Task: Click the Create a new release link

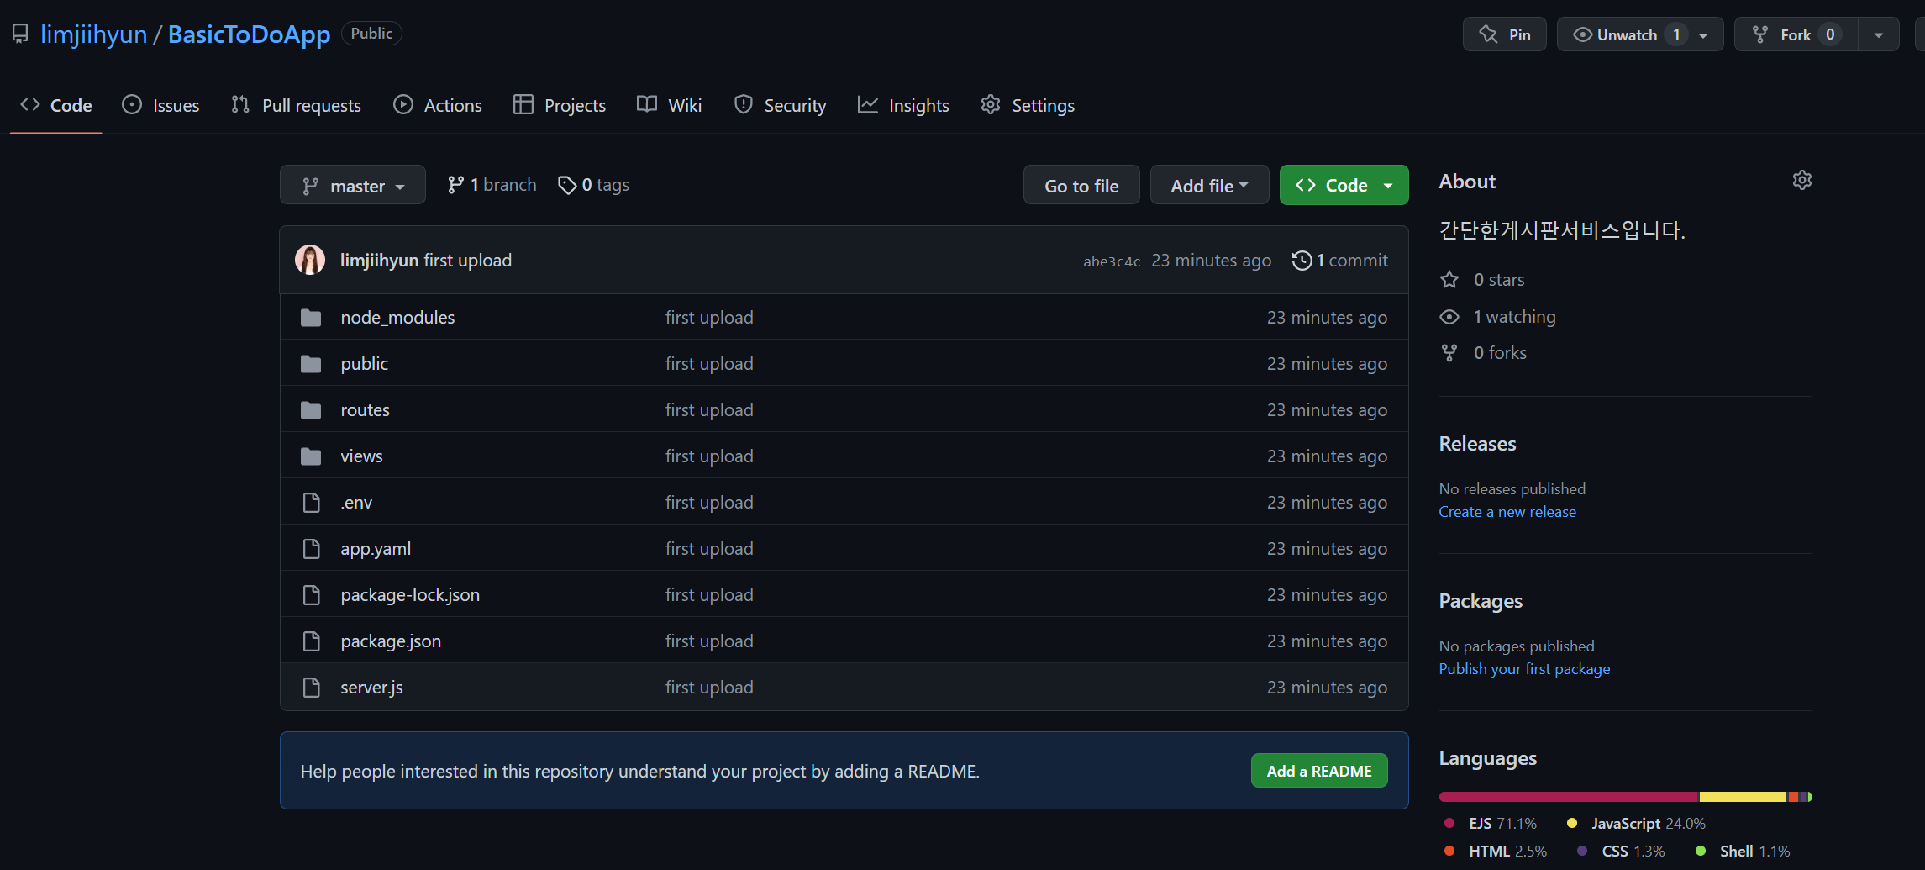Action: pos(1507,512)
